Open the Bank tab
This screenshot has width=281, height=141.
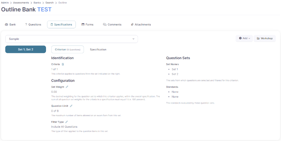(10, 24)
